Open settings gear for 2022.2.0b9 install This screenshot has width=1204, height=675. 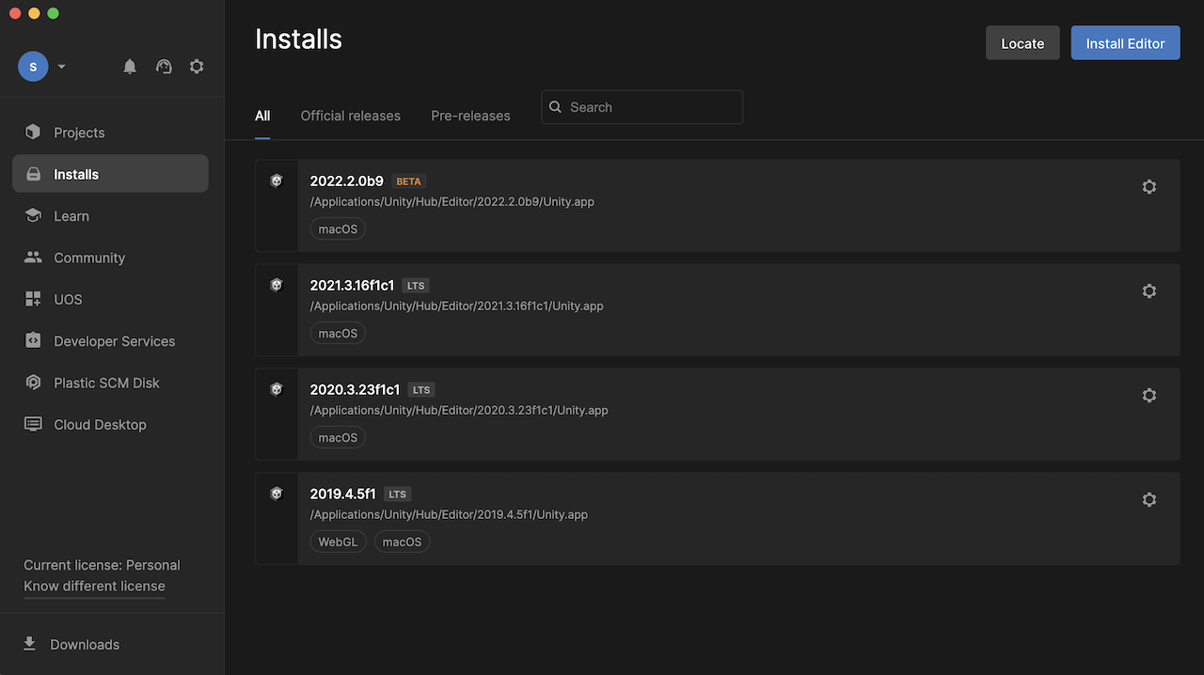point(1149,187)
